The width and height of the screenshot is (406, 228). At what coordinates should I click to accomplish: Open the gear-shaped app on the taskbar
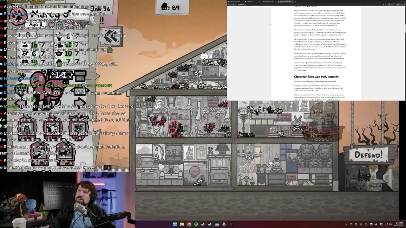pos(224,224)
